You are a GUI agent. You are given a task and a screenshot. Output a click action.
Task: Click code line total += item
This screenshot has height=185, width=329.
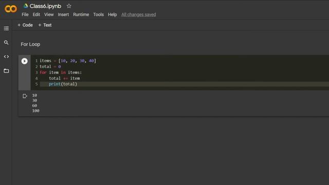[x=64, y=78]
